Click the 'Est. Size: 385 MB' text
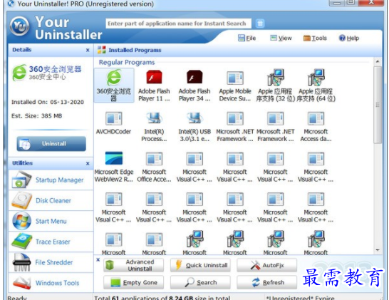The image size is (389, 300). (37, 116)
